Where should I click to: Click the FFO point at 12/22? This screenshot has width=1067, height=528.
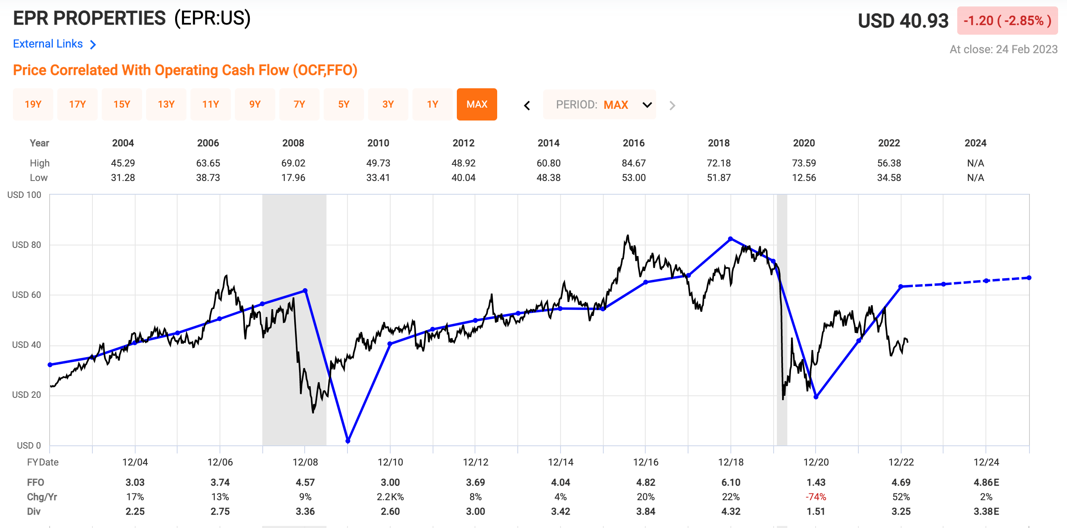pyautogui.click(x=901, y=286)
